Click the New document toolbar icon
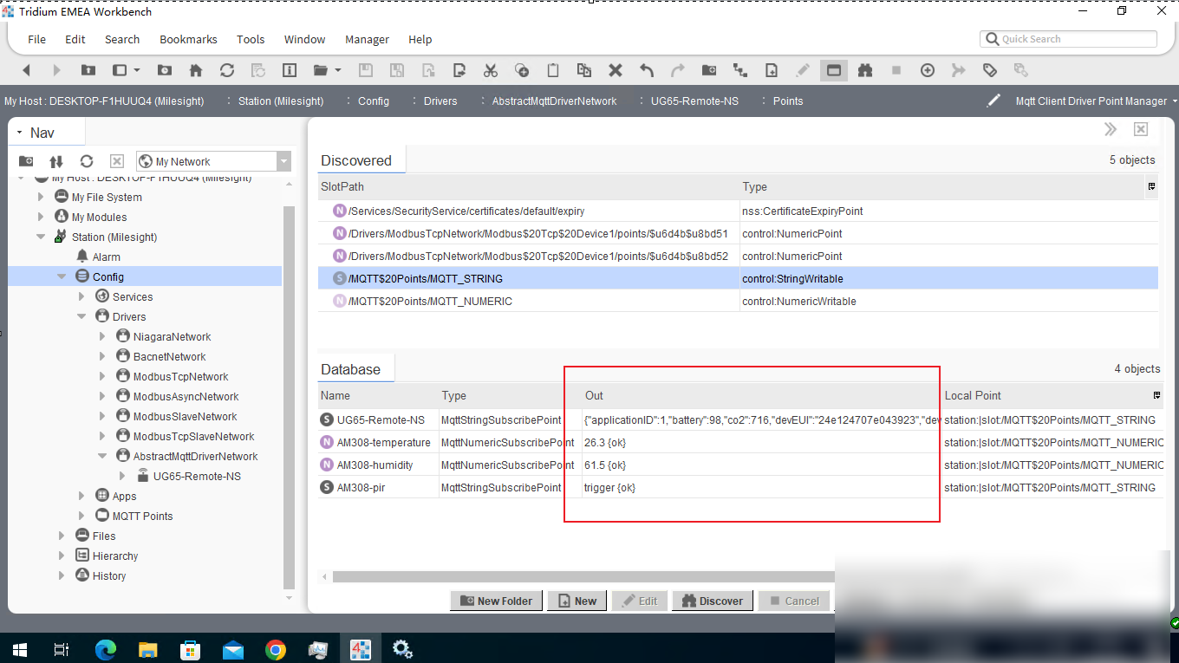This screenshot has height=663, width=1179. coord(772,70)
